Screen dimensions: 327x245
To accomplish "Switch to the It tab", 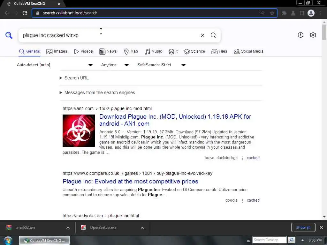I will pyautogui.click(x=173, y=51).
